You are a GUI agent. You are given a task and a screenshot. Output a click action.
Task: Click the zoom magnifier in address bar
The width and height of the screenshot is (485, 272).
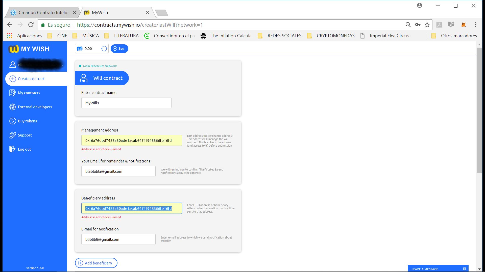pyautogui.click(x=408, y=25)
